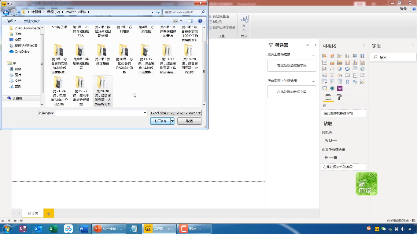This screenshot has width=417, height=234.
Task: Select the area chart visual
Action: [x=332, y=62]
